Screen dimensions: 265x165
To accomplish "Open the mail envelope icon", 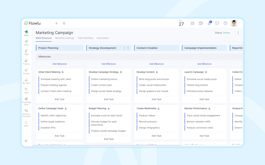I will click(193, 23).
